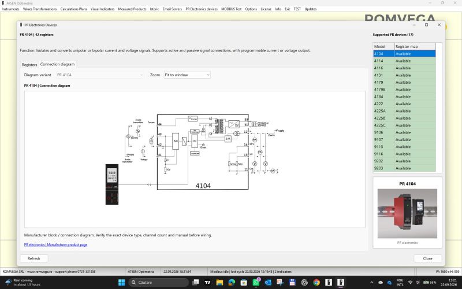Open ChatGPT from the taskbar
462x289 pixels.
coord(304,283)
